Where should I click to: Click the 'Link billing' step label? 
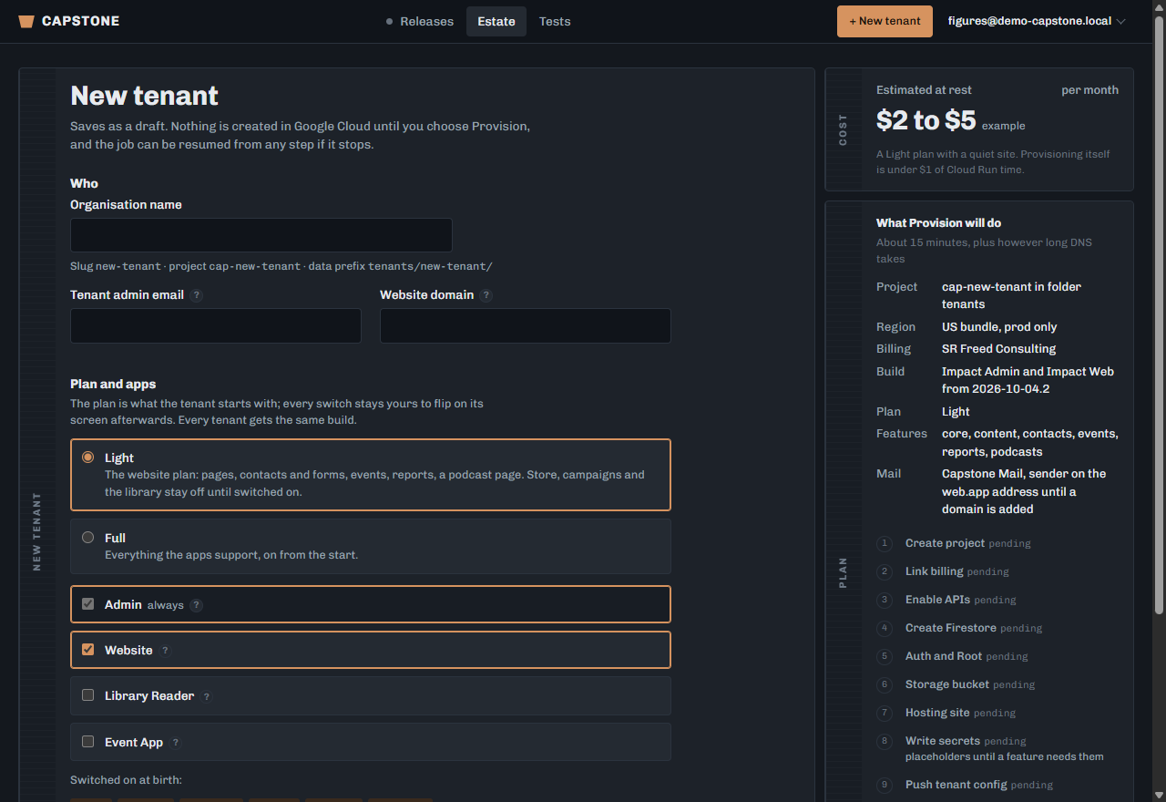click(x=934, y=571)
